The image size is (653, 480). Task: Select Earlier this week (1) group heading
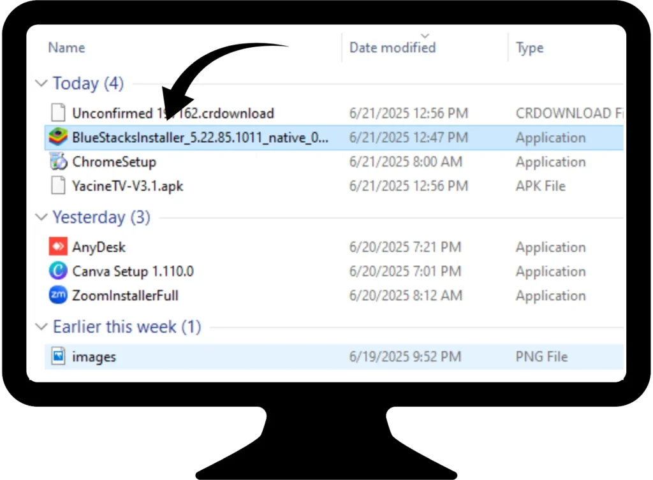[127, 327]
